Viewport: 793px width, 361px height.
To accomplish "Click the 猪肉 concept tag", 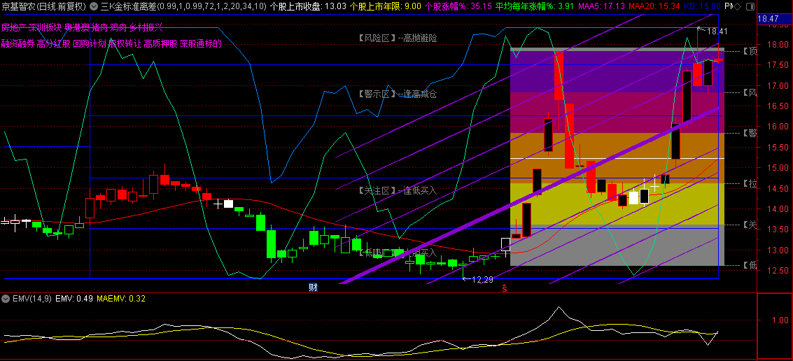I will [100, 27].
